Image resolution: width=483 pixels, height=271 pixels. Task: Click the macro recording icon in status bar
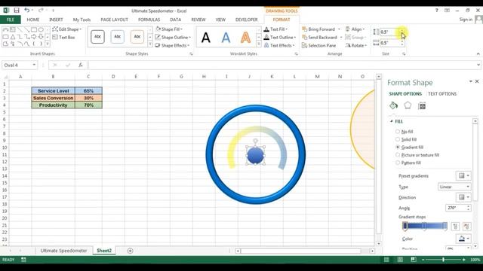(23, 260)
